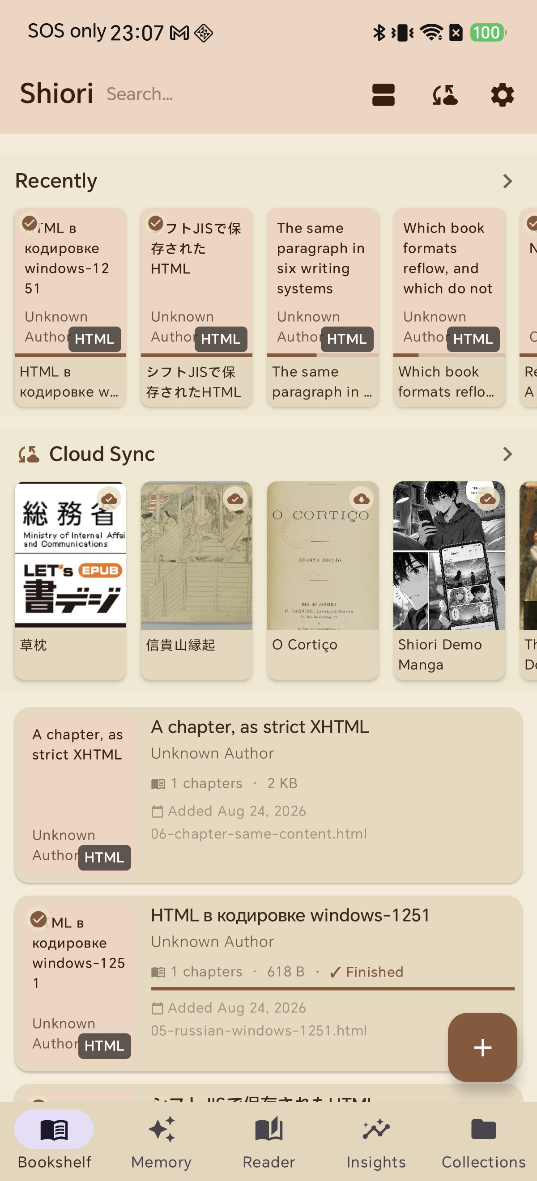Viewport: 537px width, 1181px height.
Task: Tap the Wi-Fi icon in status bar
Action: click(431, 33)
